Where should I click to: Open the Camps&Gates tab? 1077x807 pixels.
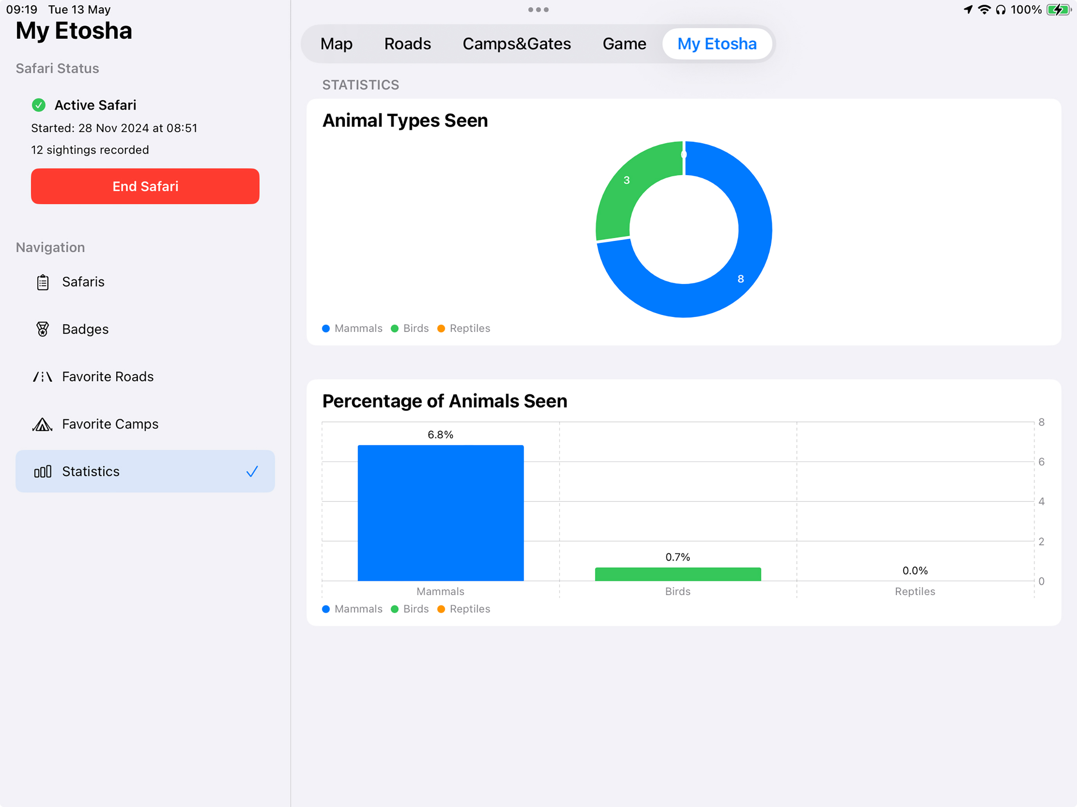click(x=517, y=44)
